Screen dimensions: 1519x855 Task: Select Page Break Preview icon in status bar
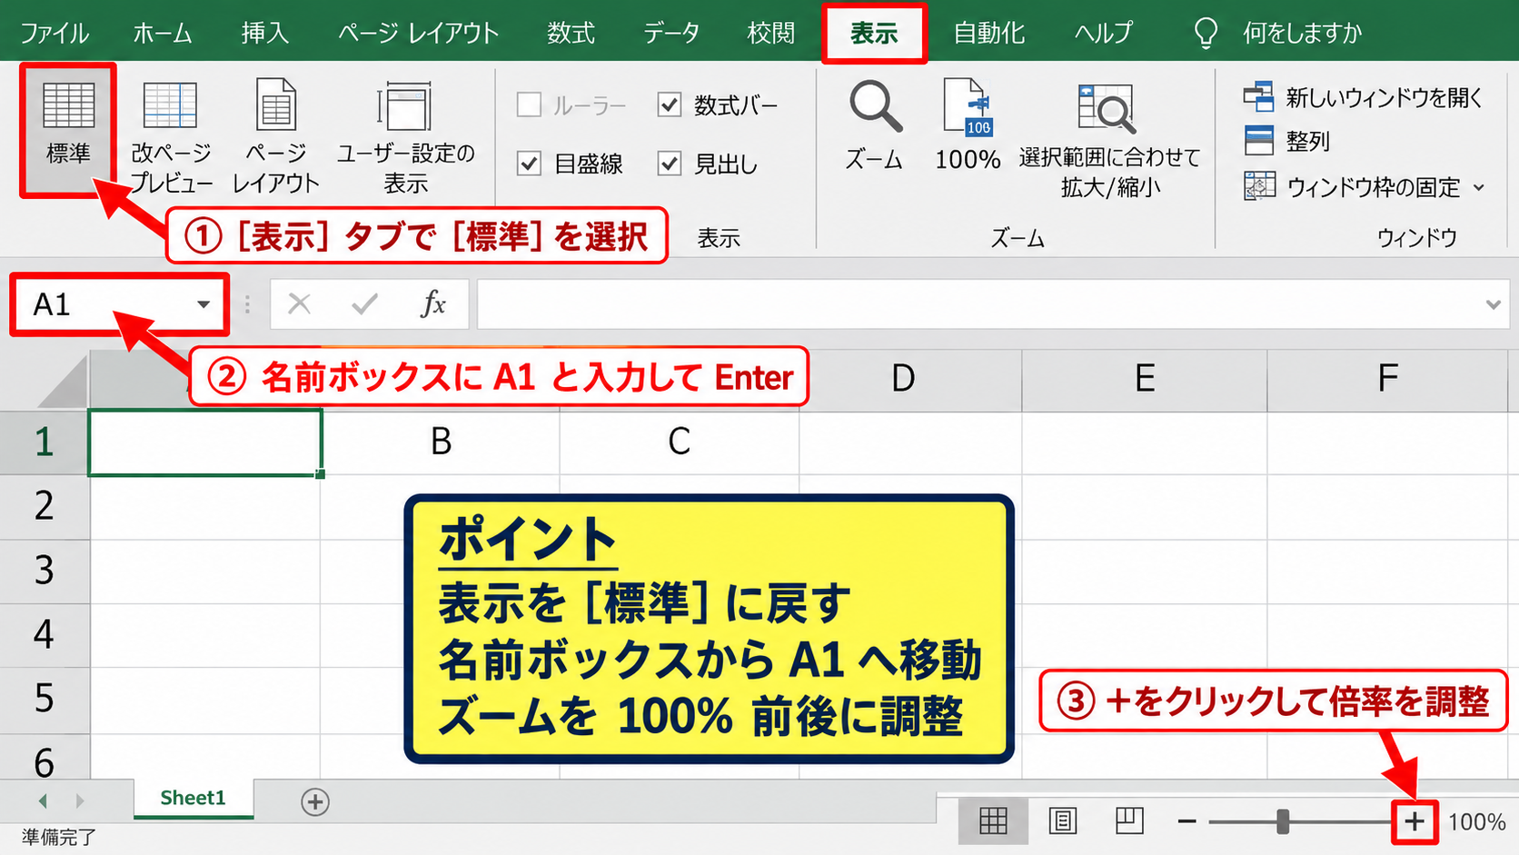[x=1129, y=820]
